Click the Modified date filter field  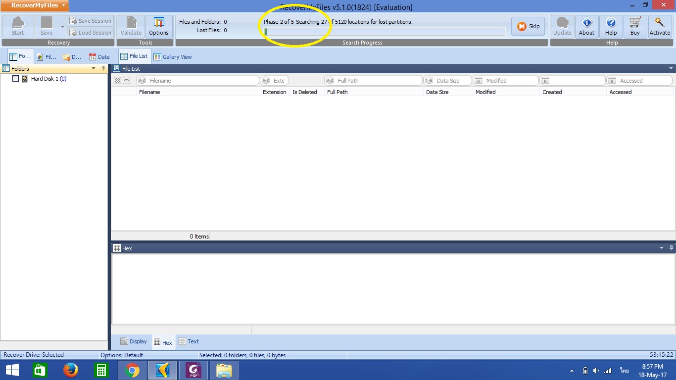pyautogui.click(x=505, y=80)
